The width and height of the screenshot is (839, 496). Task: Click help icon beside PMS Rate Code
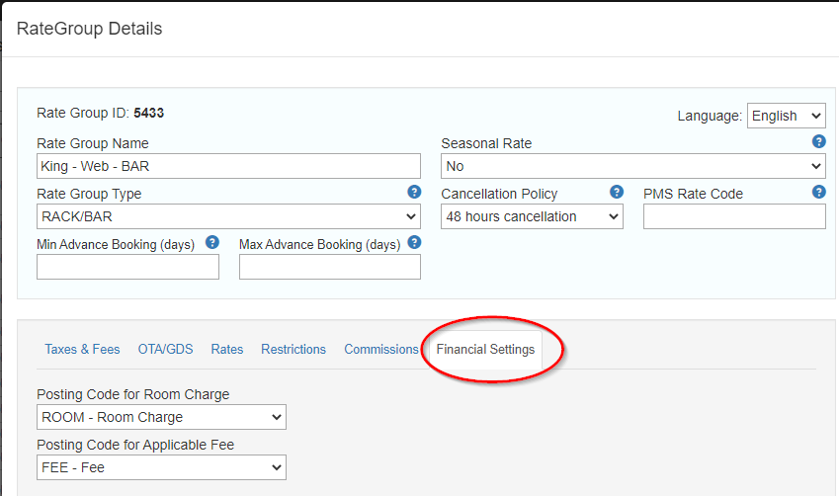point(818,192)
